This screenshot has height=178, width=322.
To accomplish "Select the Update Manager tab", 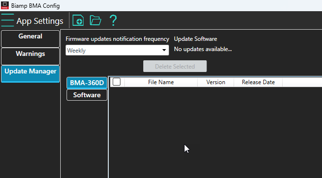I will [x=30, y=74].
